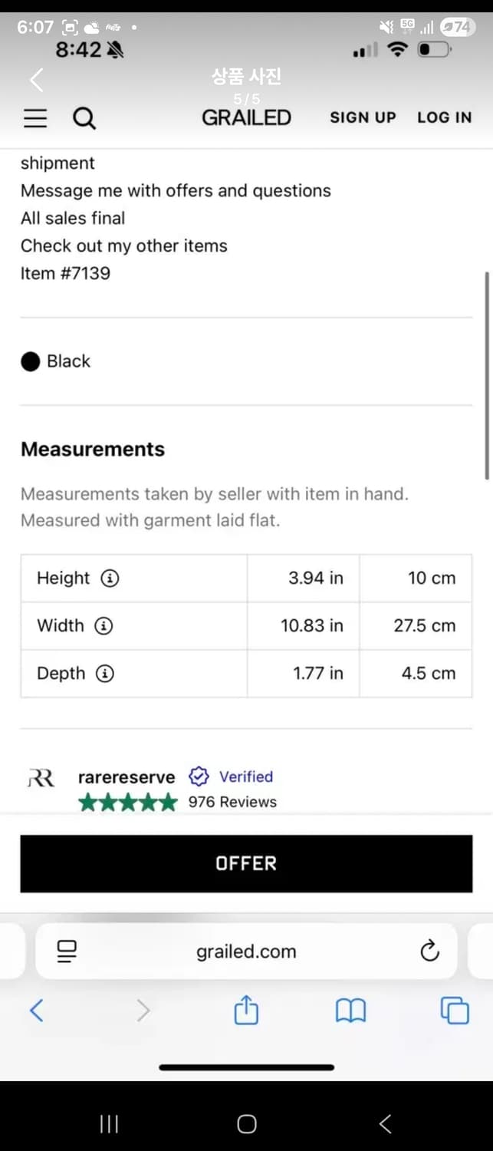The width and height of the screenshot is (493, 1151).
Task: Tap the reader/page settings icon in address bar
Action: (67, 951)
